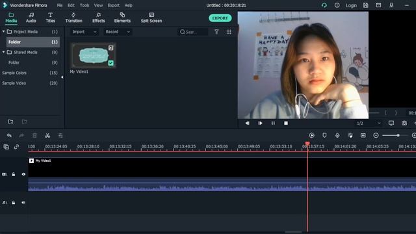
Task: Open the Media tab
Action: click(11, 18)
